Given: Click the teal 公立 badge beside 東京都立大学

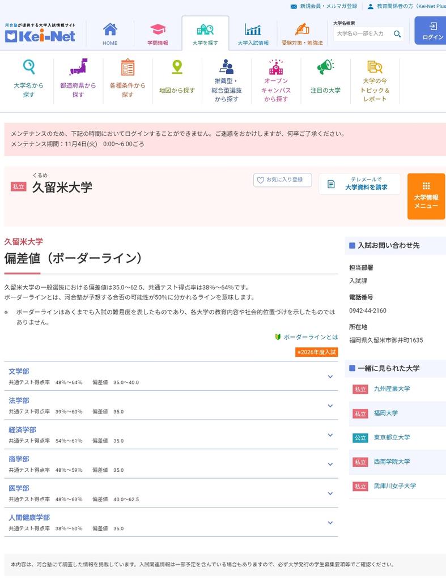Looking at the screenshot, I should click(360, 438).
